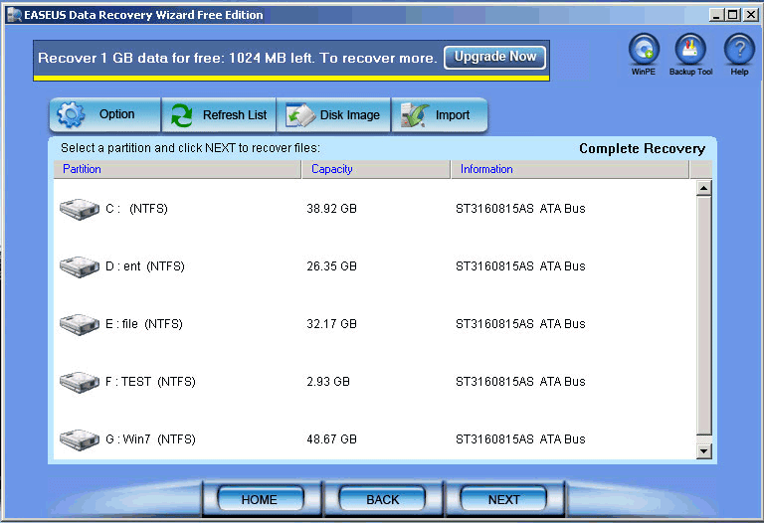Click the Option gear button

click(104, 115)
